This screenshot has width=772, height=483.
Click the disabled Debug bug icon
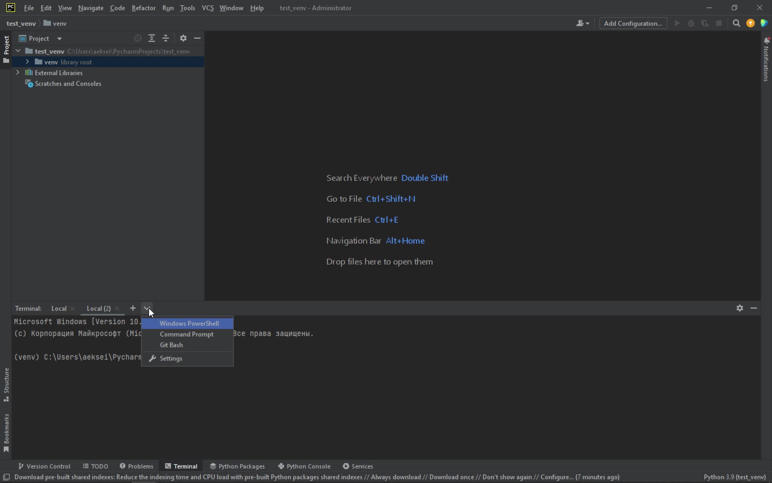[691, 23]
